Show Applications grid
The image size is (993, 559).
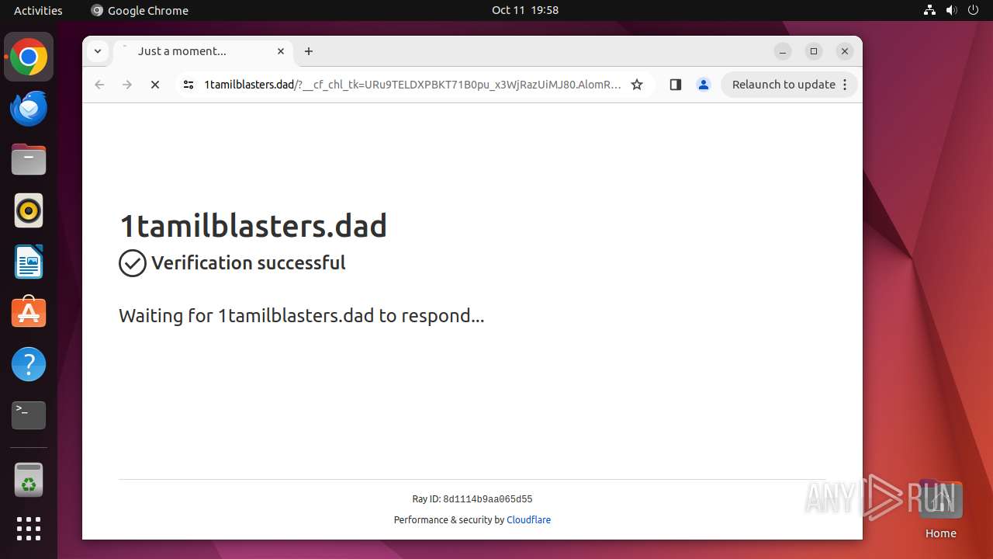tap(29, 529)
